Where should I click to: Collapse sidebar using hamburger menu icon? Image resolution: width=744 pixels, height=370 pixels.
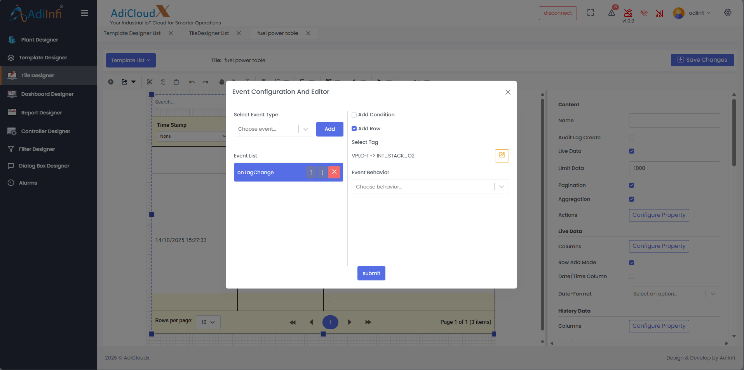(x=84, y=13)
